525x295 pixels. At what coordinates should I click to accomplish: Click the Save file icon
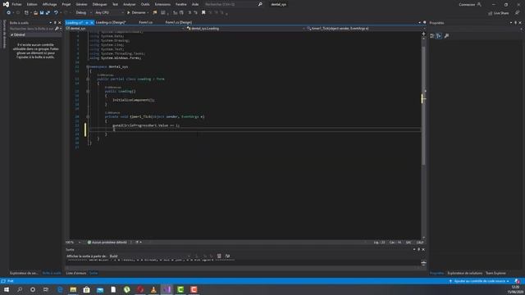coord(42,13)
